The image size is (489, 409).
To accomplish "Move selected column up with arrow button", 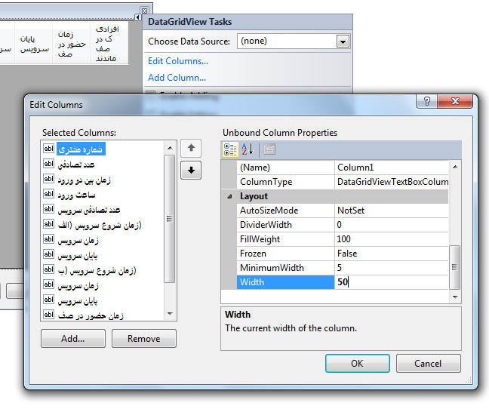I will tap(191, 149).
